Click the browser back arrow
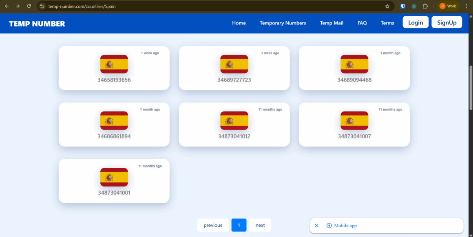The width and height of the screenshot is (473, 237). (7, 6)
